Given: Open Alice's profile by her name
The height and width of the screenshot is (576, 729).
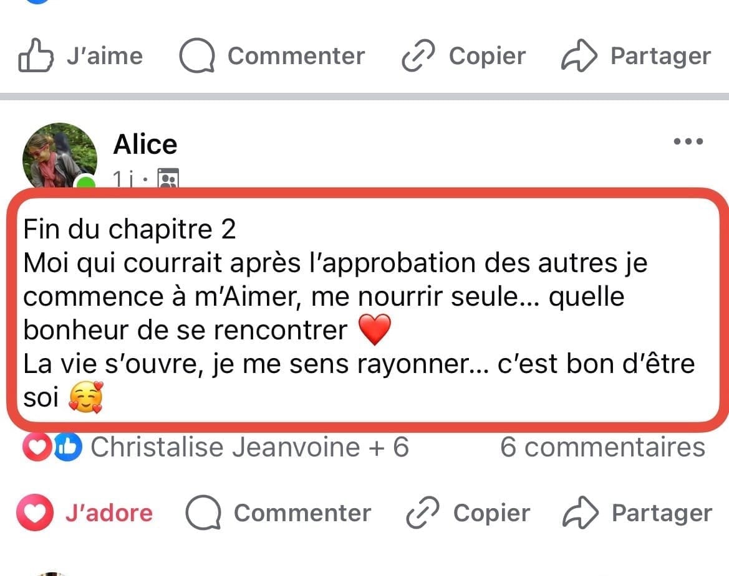Looking at the screenshot, I should point(145,144).
